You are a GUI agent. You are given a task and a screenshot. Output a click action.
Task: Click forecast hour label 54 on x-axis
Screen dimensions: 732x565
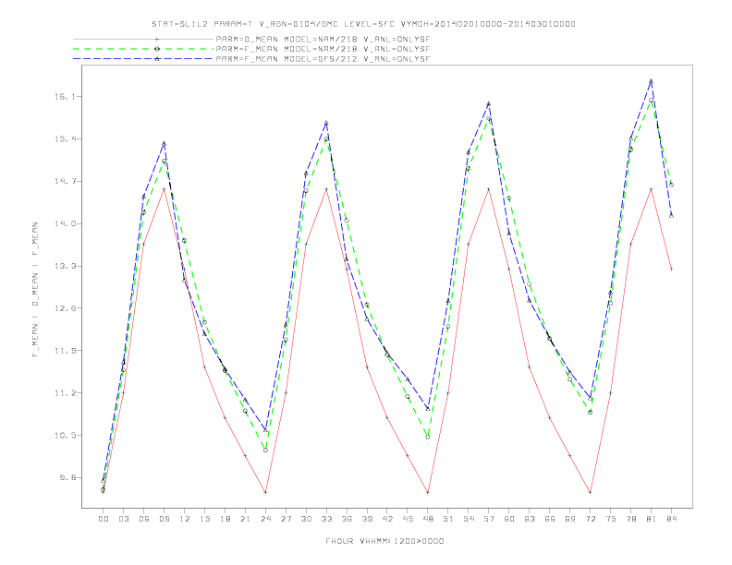tap(469, 519)
